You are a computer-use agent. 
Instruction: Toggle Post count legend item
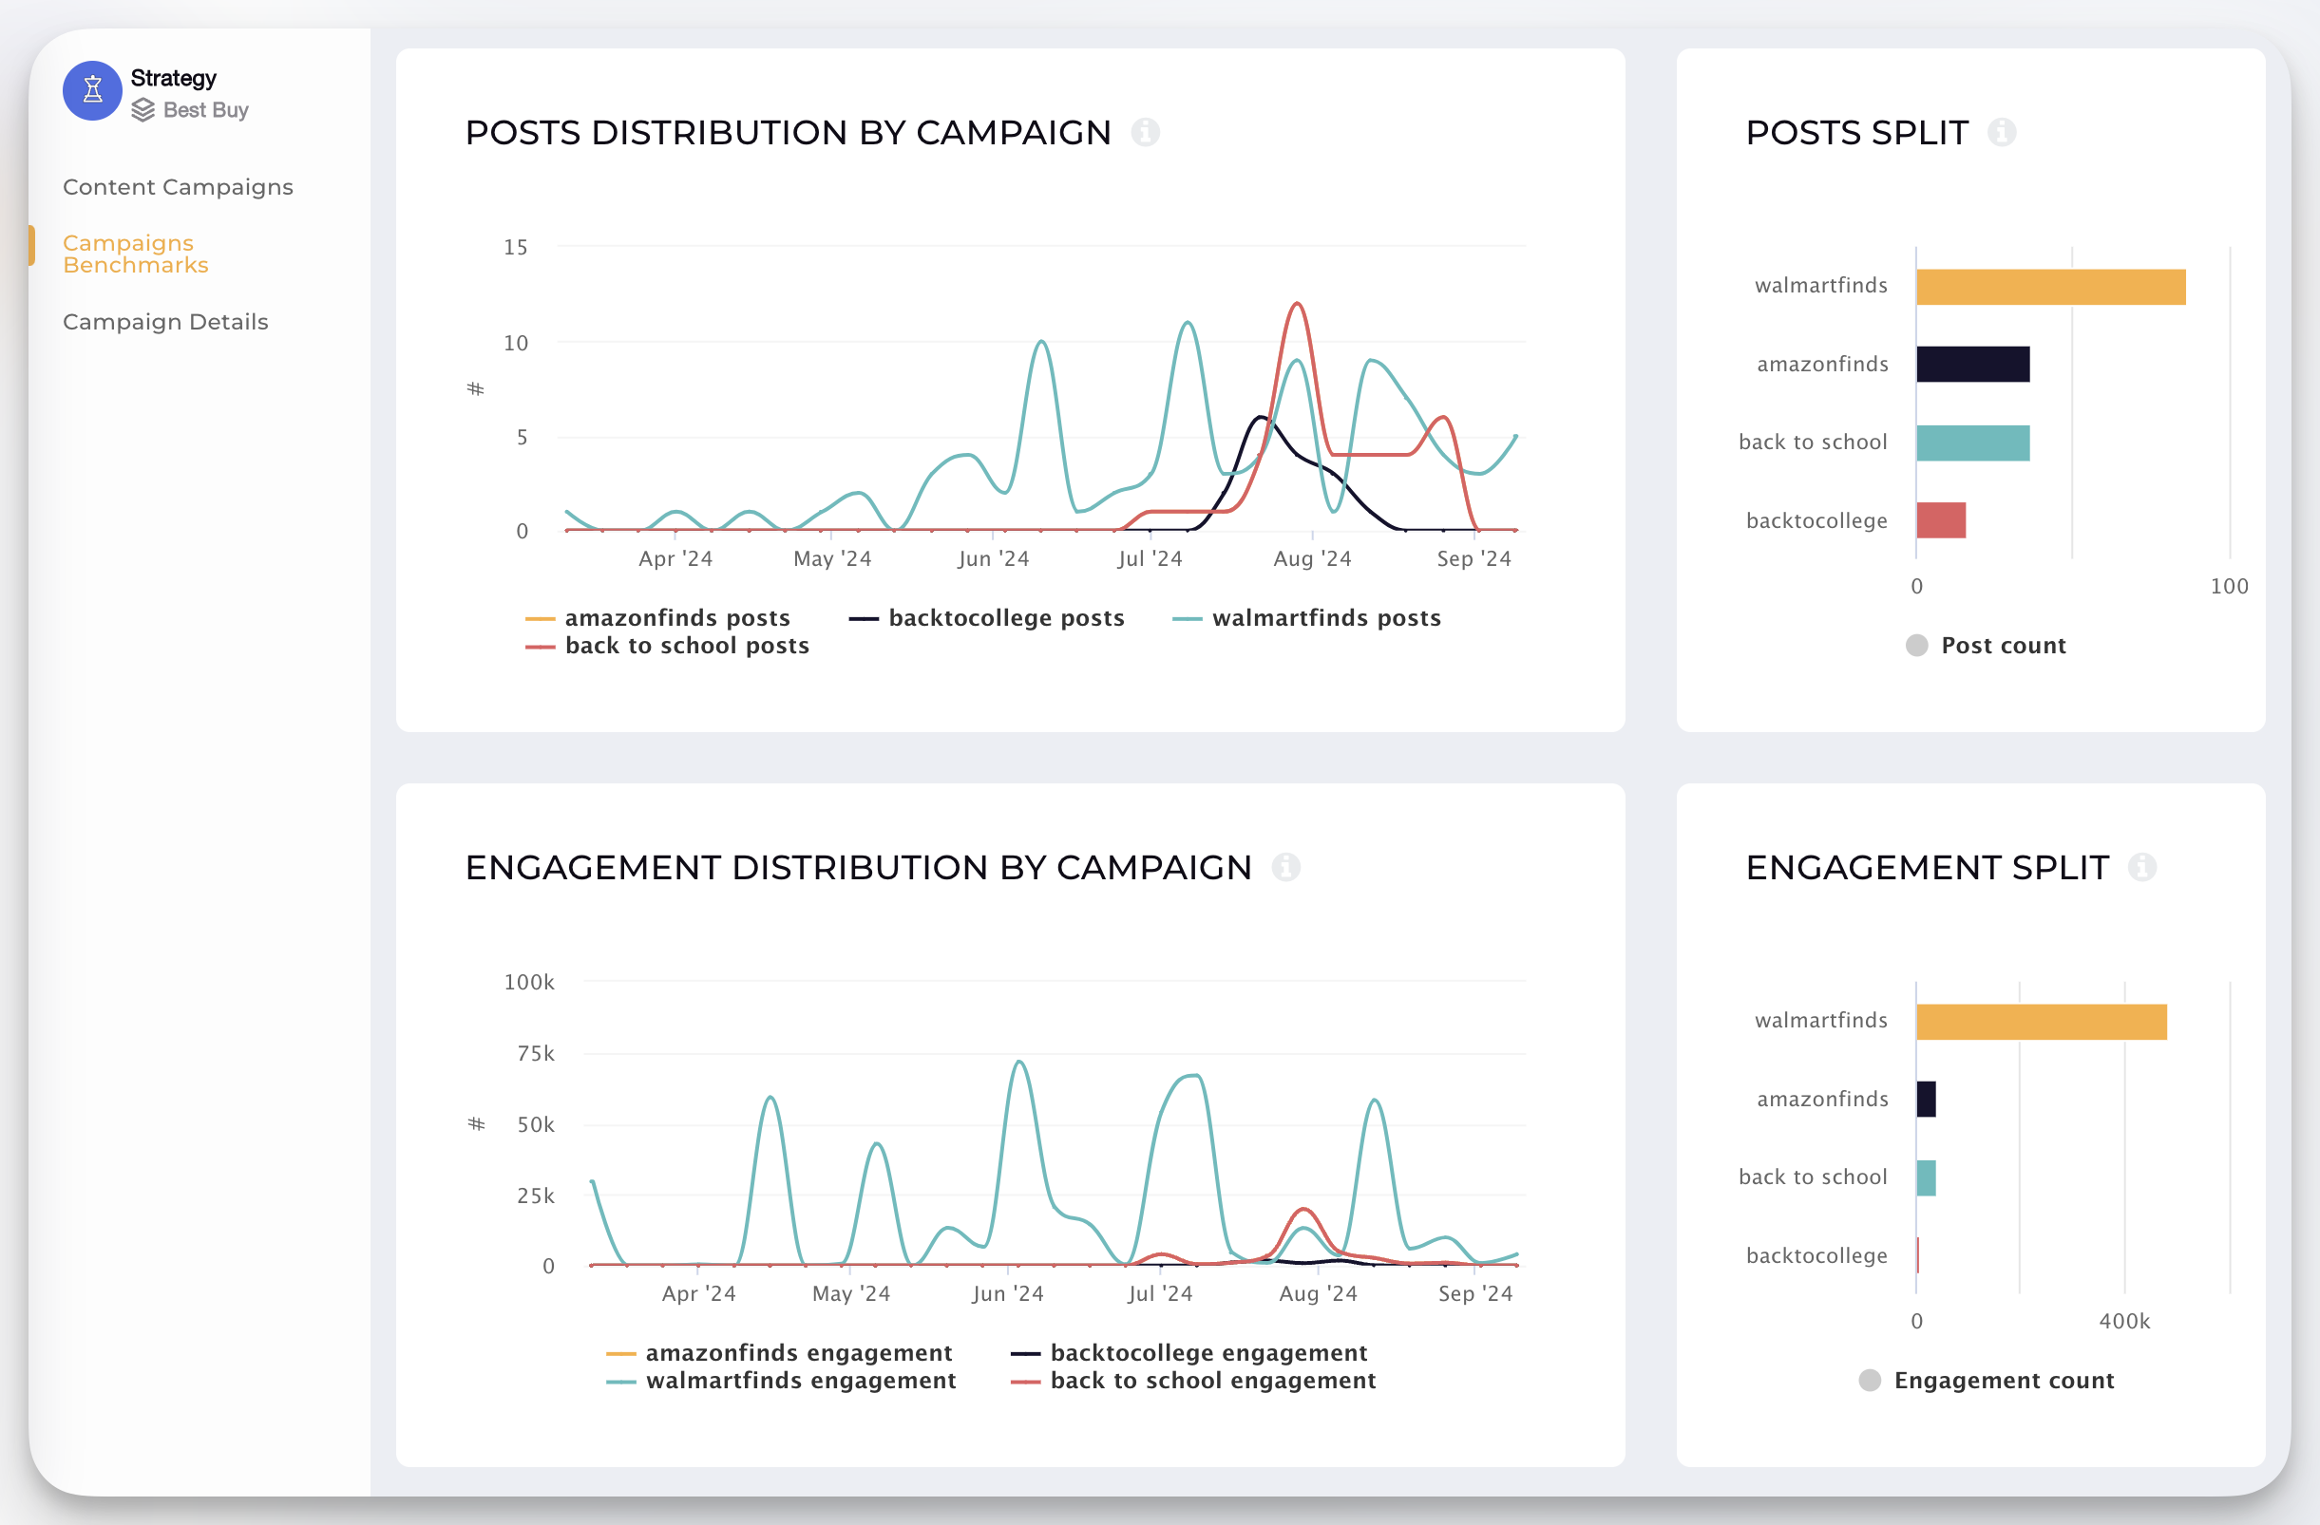pyautogui.click(x=1986, y=645)
